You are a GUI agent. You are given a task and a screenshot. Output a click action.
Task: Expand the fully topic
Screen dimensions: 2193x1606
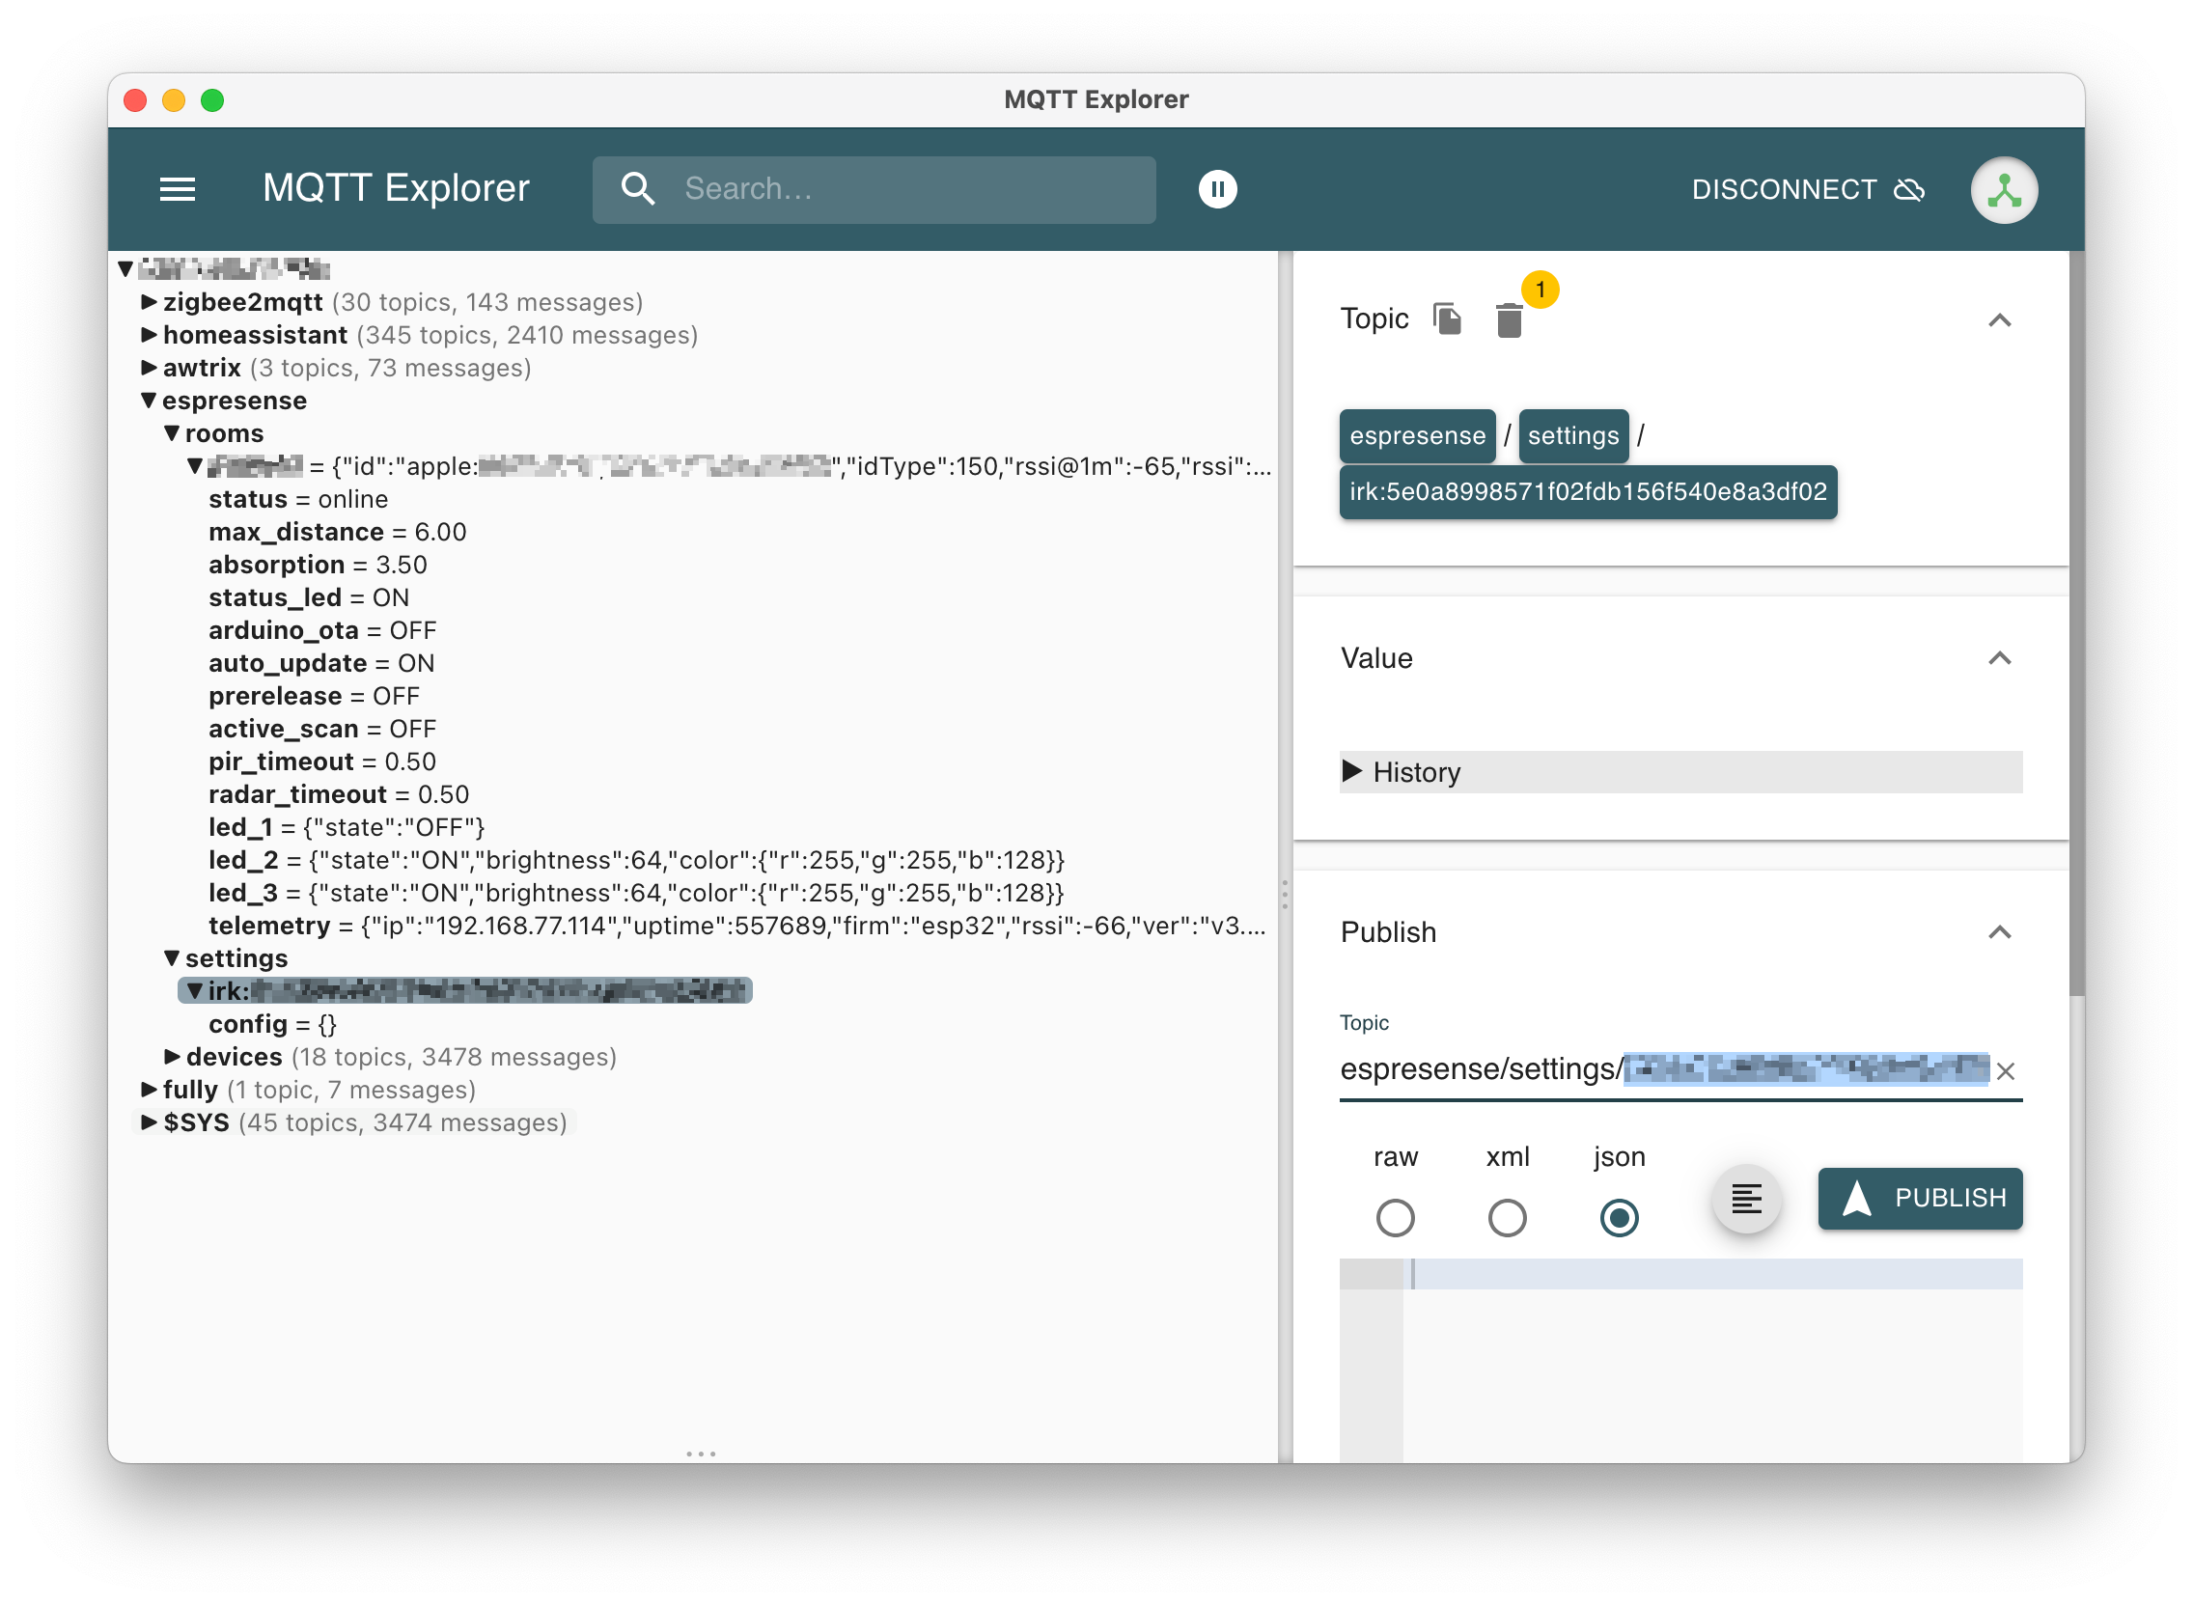149,1090
